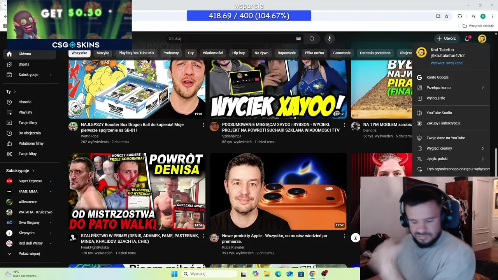Click the page vertical scrollbar thumb
This screenshot has width=498, height=280.
click(496, 163)
